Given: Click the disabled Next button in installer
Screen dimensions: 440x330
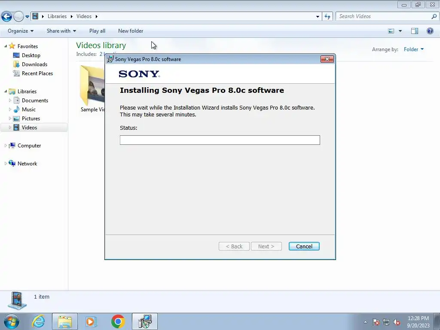Looking at the screenshot, I should click(x=266, y=246).
